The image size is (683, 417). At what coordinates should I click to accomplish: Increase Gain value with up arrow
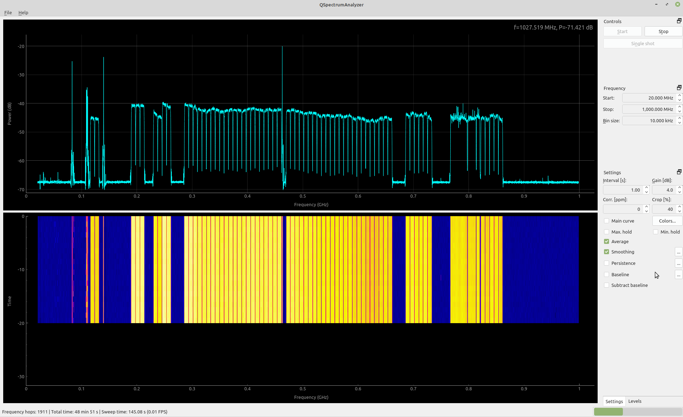point(679,188)
